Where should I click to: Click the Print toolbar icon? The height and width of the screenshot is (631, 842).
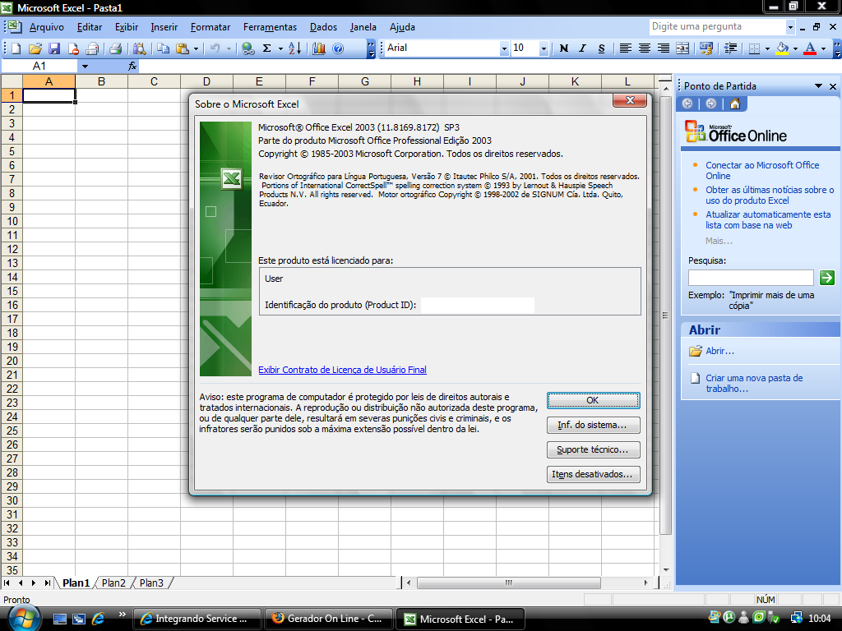[117, 48]
